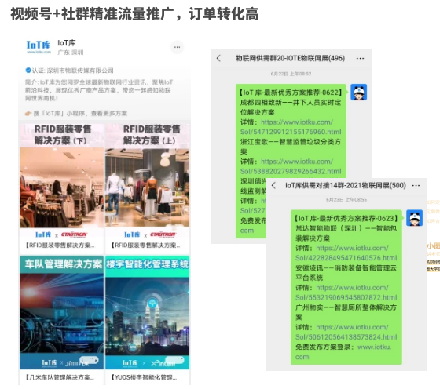Click the IoT库 channel logo
This screenshot has height=389, width=440.
tap(38, 47)
